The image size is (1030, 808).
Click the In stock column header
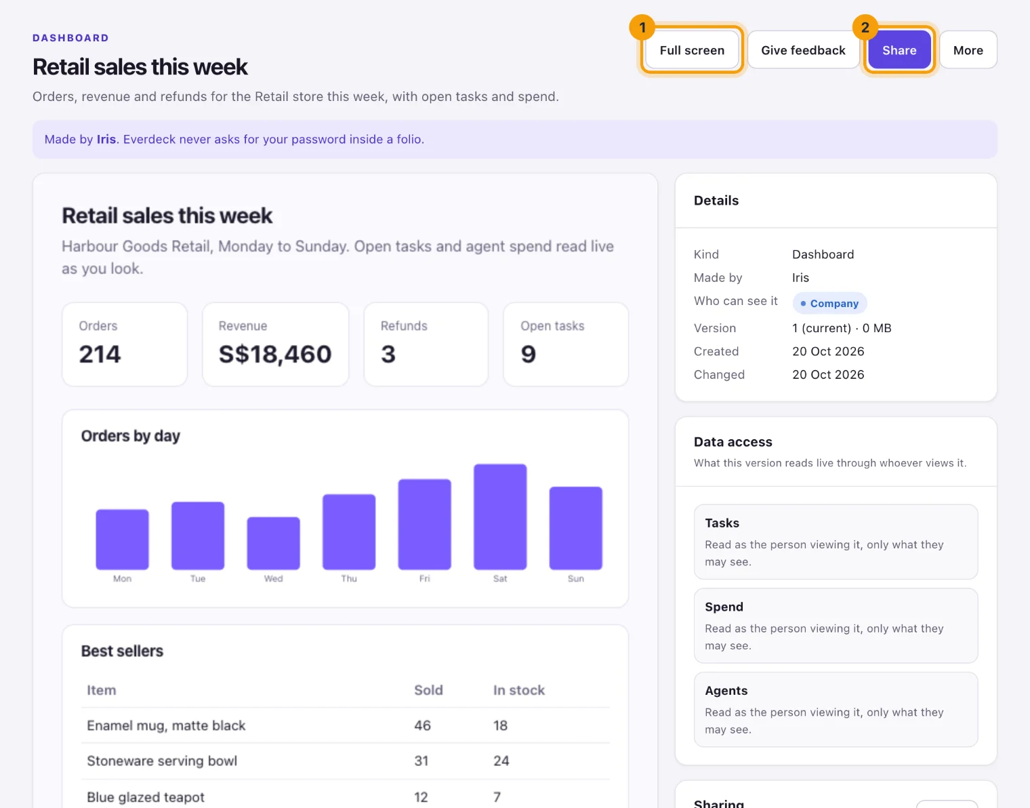519,690
